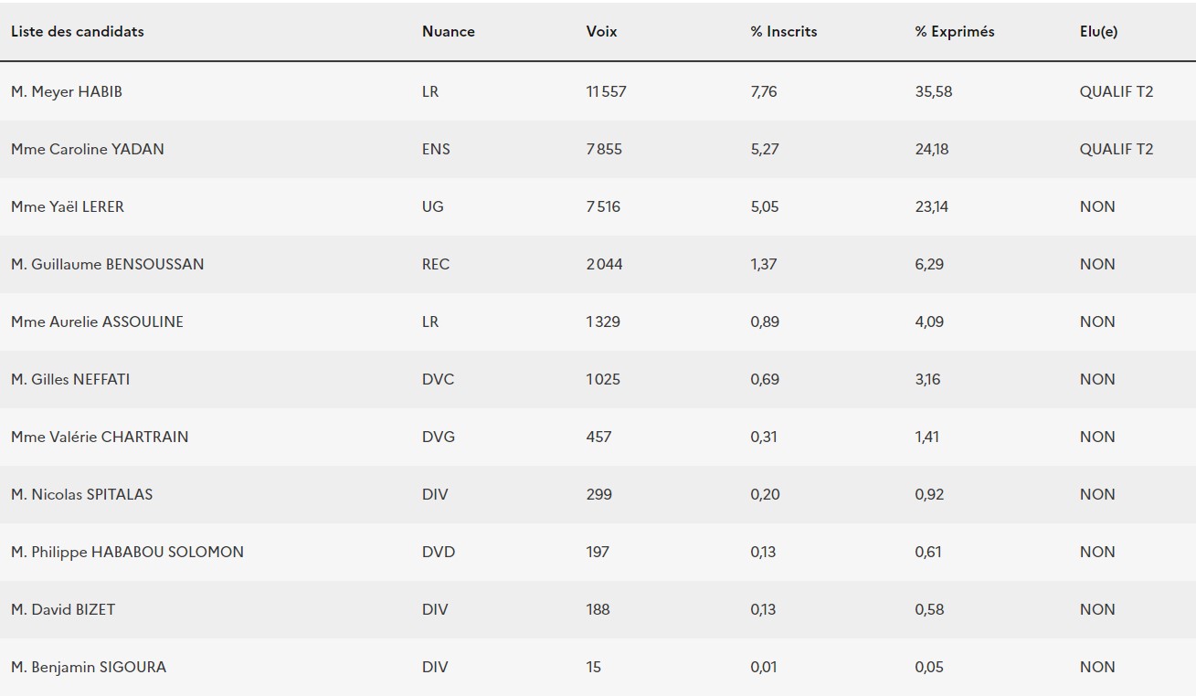Select 23,14 percentage in Yaël LERER row
1196x696 pixels.
click(x=931, y=206)
